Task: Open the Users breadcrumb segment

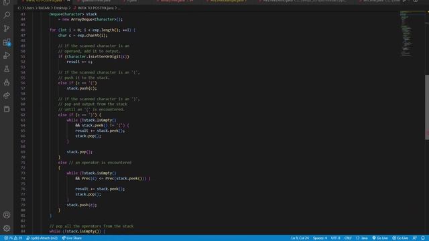Action: pos(29,8)
